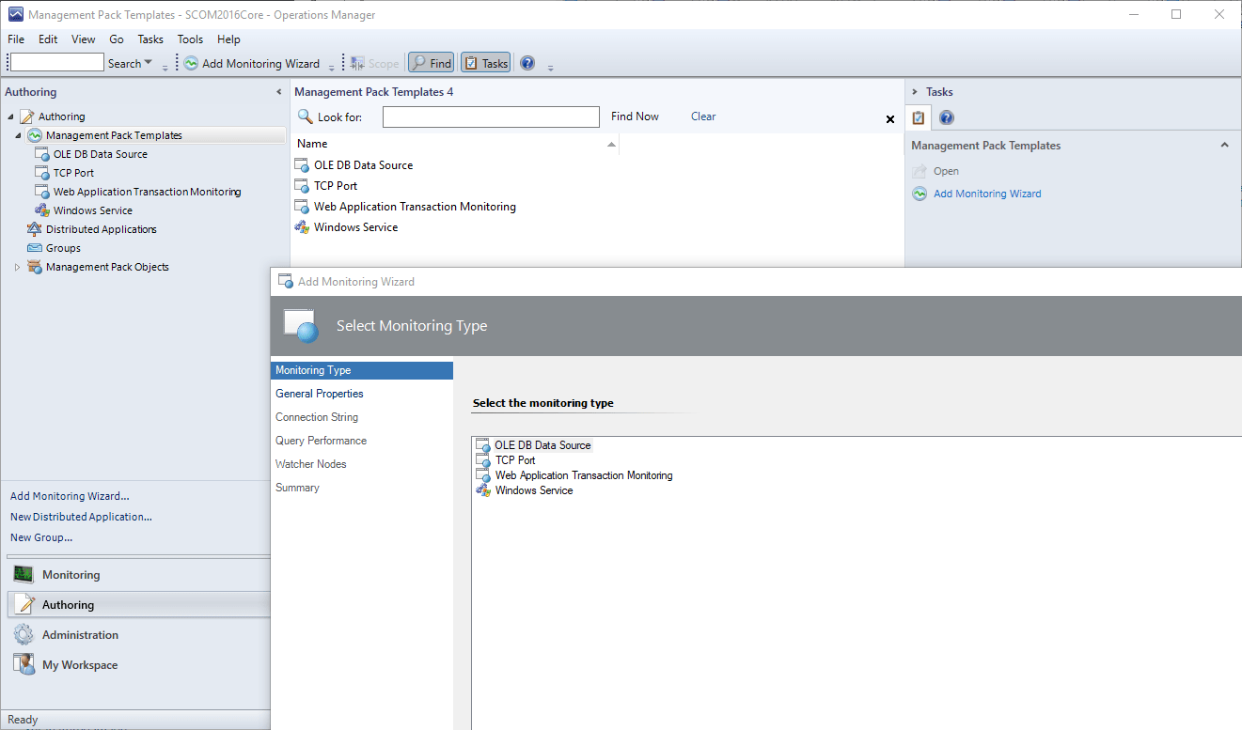This screenshot has height=730, width=1242.
Task: Open the Go menu
Action: point(117,39)
